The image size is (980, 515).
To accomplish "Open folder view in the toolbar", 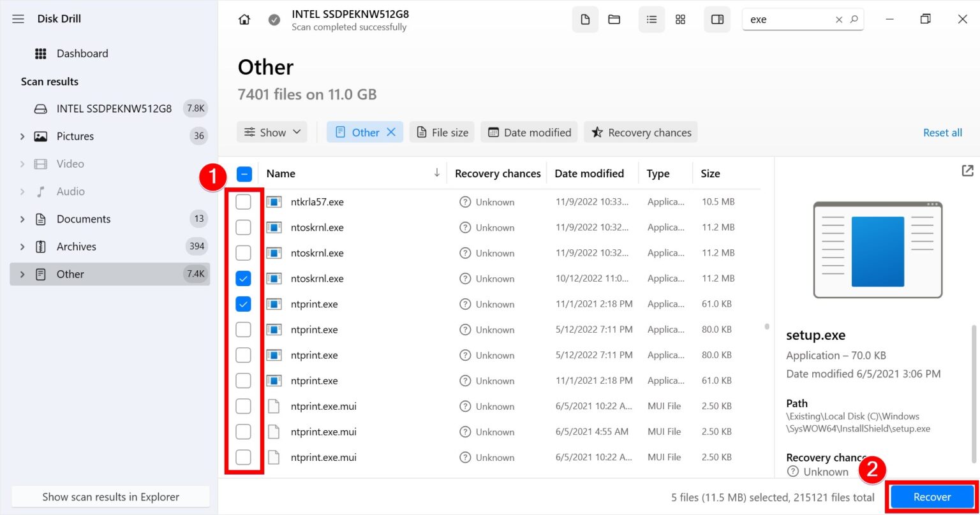I will [614, 19].
